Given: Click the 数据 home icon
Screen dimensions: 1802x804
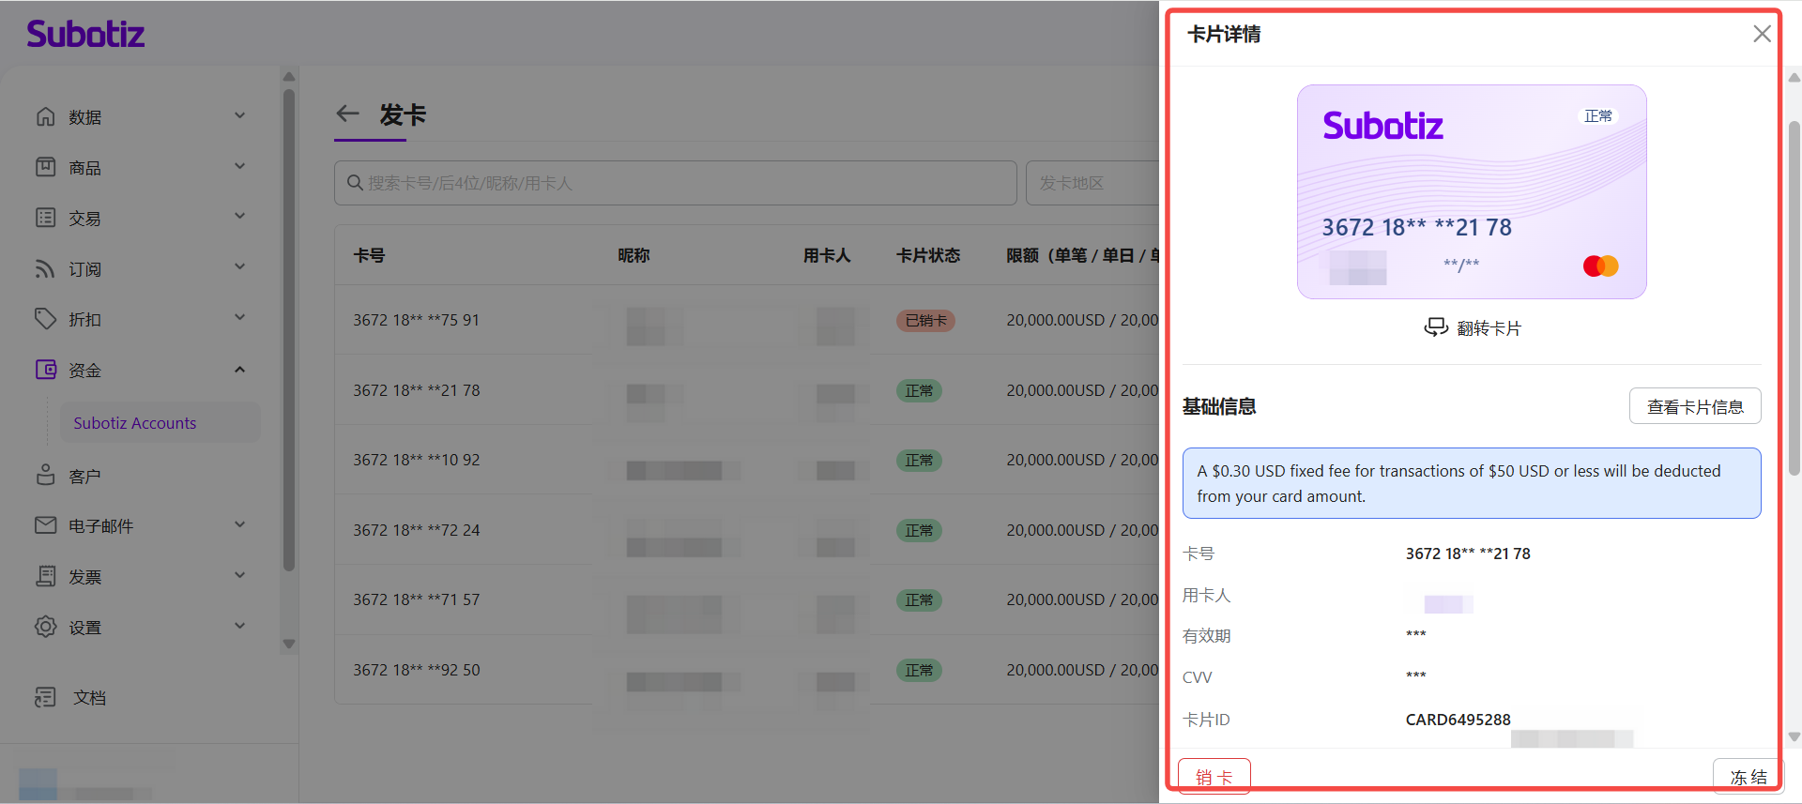Looking at the screenshot, I should click(x=45, y=116).
